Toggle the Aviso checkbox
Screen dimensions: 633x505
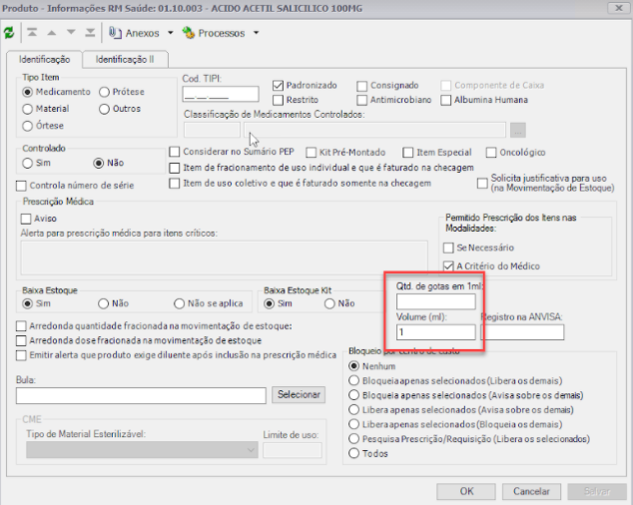coord(26,219)
